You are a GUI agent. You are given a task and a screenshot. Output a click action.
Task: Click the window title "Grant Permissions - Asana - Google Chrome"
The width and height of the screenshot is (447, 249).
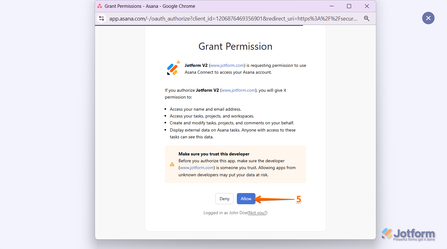pos(150,6)
